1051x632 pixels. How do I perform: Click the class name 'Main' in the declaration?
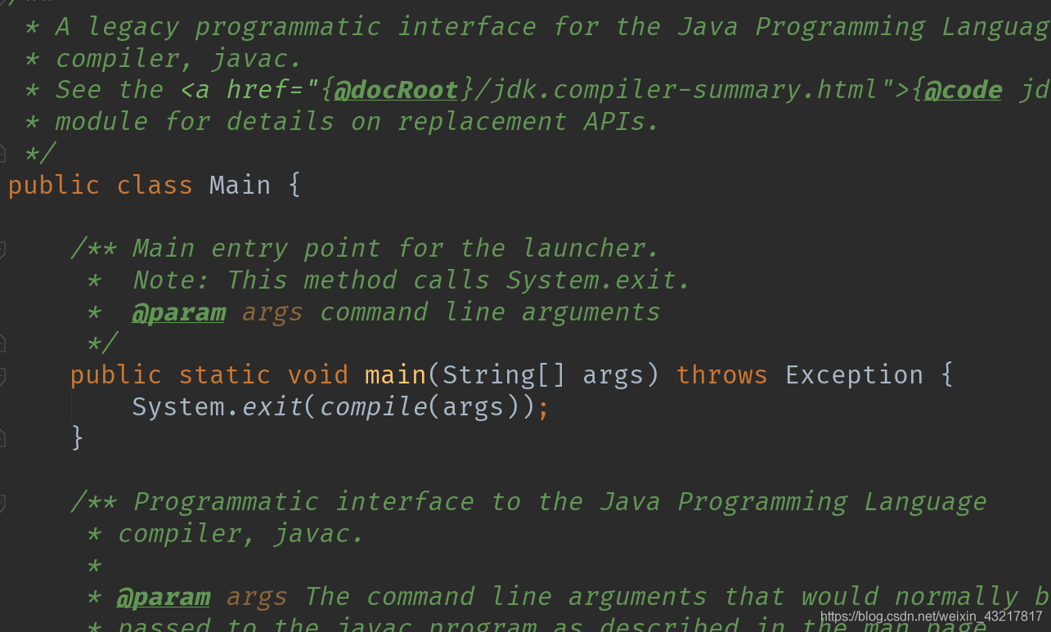click(x=240, y=185)
